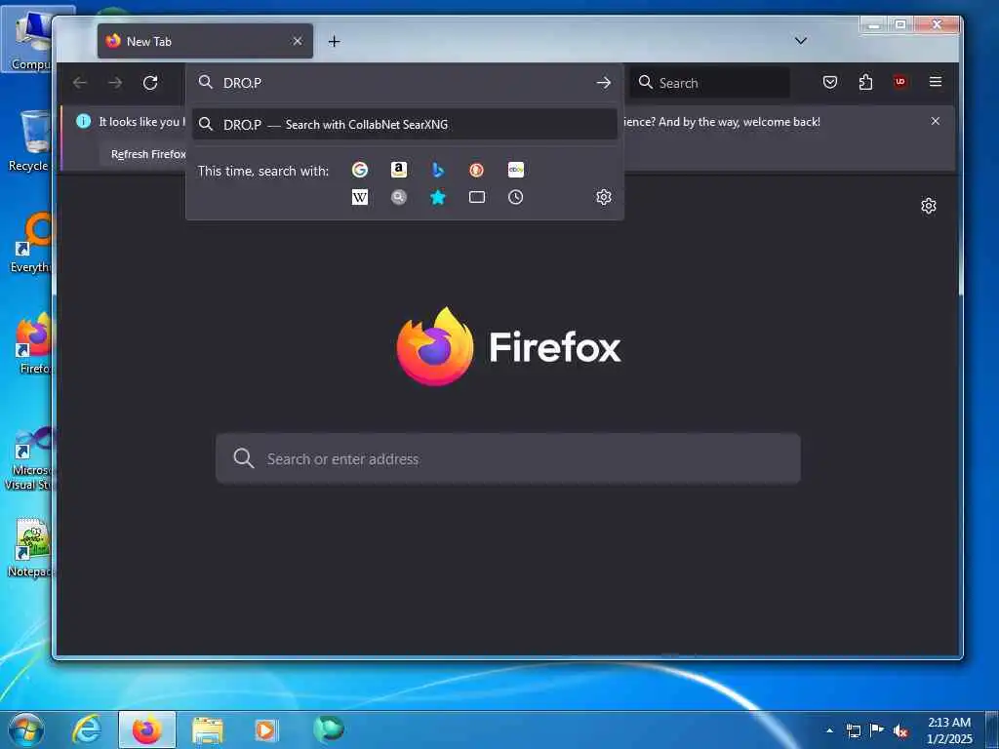Screen dimensions: 999x749
Task: Search open tabs via the tab icon
Action: [x=476, y=197]
